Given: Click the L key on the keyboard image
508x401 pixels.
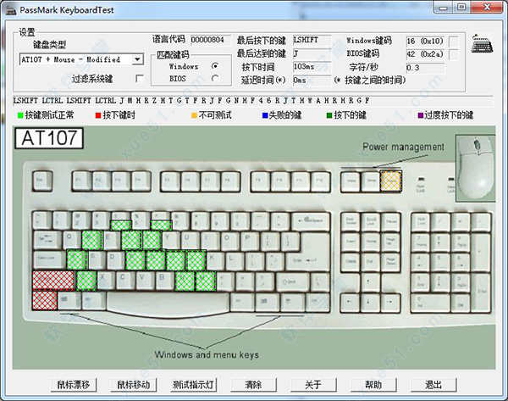Looking at the screenshot, I should click(x=235, y=260).
